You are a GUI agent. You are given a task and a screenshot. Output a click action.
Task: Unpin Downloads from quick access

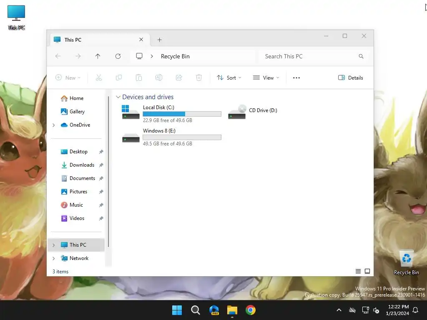coord(101,165)
